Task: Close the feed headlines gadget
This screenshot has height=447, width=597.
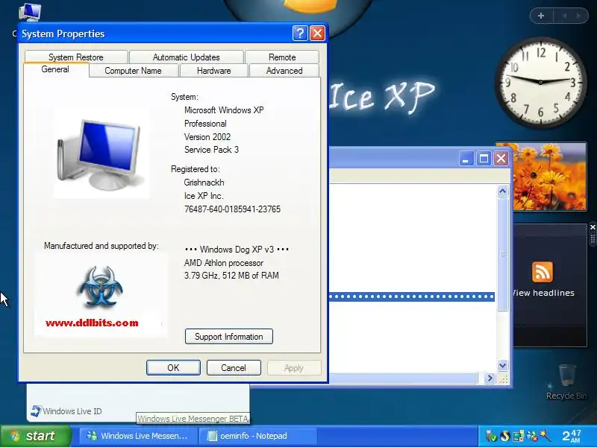Action: [593, 227]
